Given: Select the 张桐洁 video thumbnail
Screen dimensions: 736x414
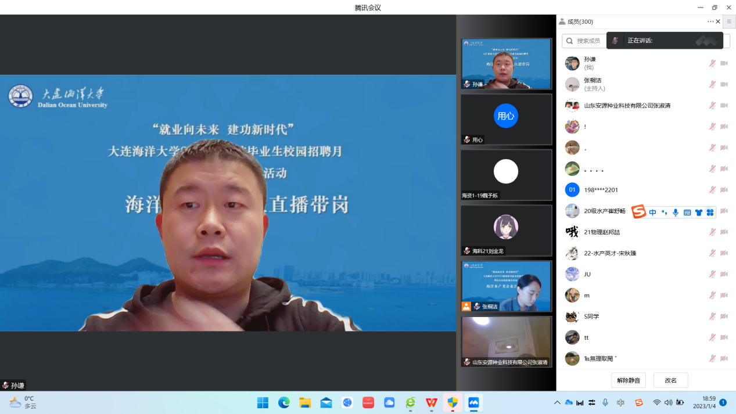Looking at the screenshot, I should pyautogui.click(x=506, y=286).
